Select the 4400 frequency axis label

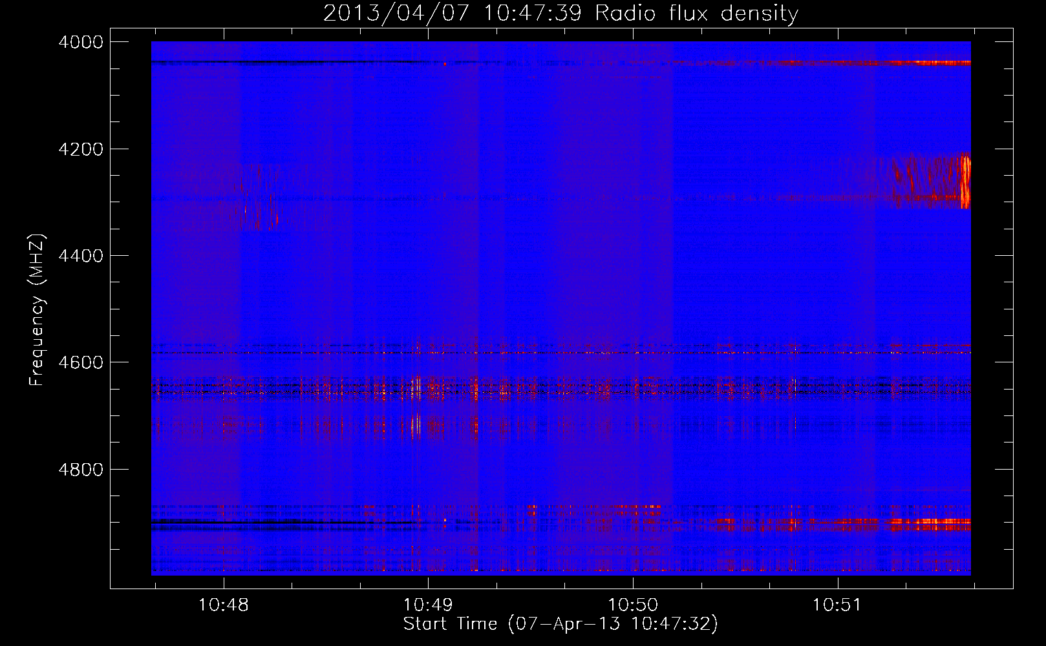click(80, 256)
